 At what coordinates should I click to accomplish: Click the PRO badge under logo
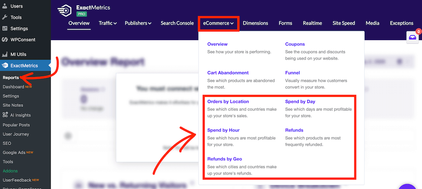82,14
